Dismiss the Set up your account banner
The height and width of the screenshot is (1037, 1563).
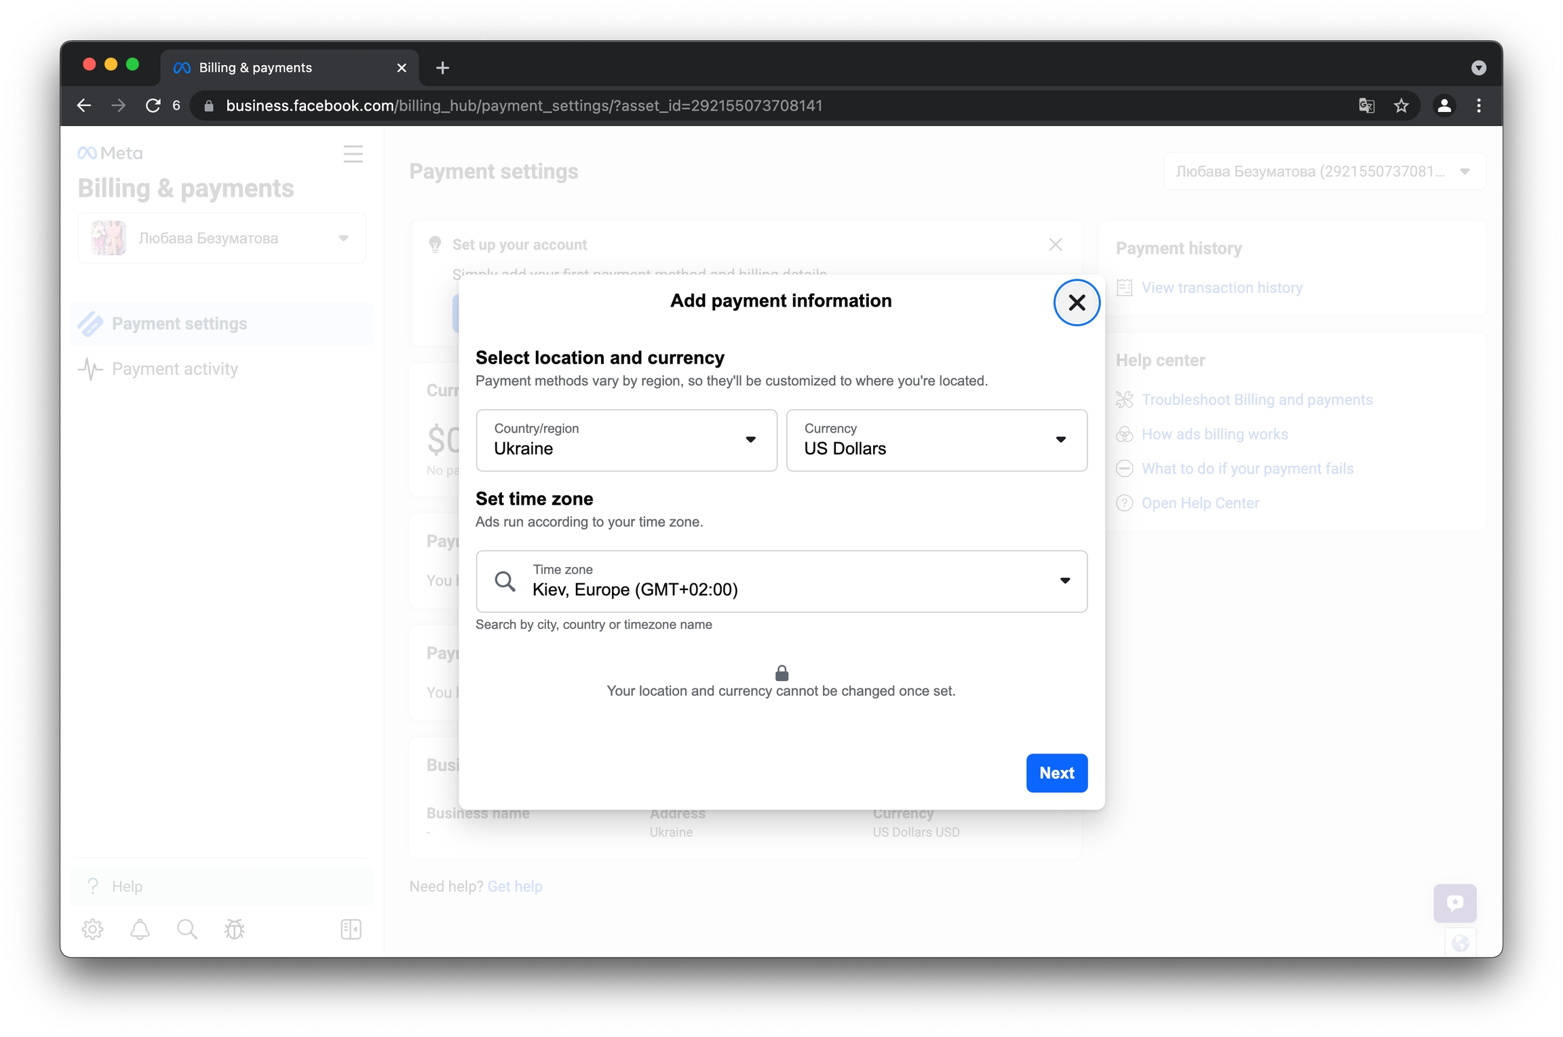tap(1055, 244)
